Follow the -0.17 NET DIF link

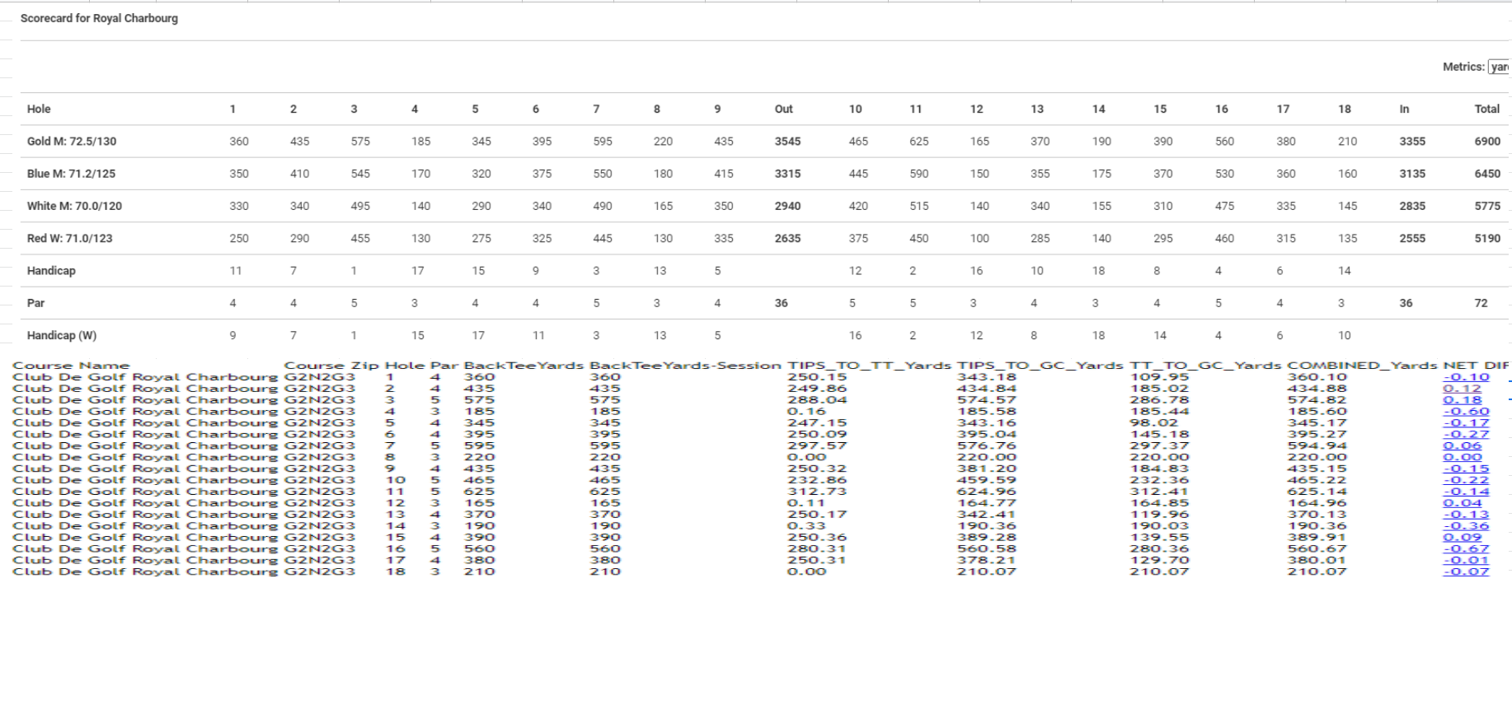[1466, 423]
